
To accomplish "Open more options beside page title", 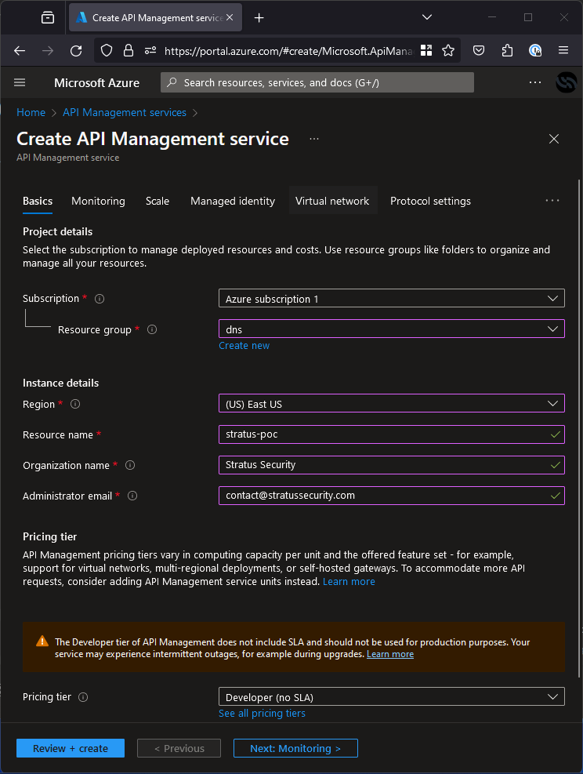I will [314, 140].
